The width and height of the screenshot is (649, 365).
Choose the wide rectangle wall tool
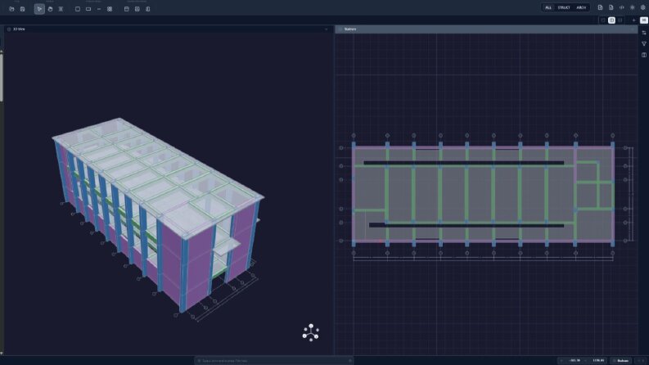click(88, 9)
